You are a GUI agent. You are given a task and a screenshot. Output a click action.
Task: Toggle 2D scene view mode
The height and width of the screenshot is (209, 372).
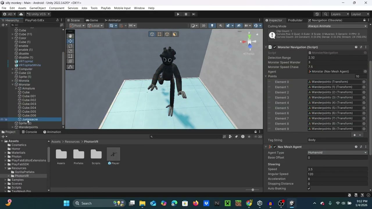point(203,26)
